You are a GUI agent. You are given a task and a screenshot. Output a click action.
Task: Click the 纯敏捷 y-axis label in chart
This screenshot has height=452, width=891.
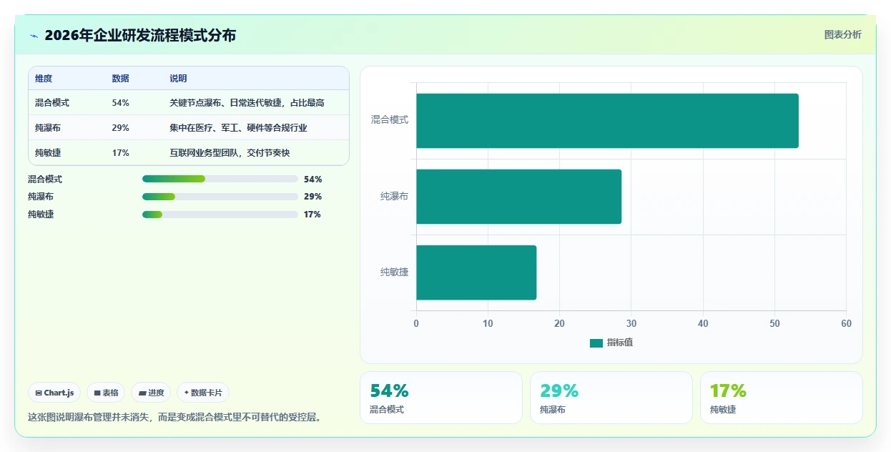click(395, 272)
